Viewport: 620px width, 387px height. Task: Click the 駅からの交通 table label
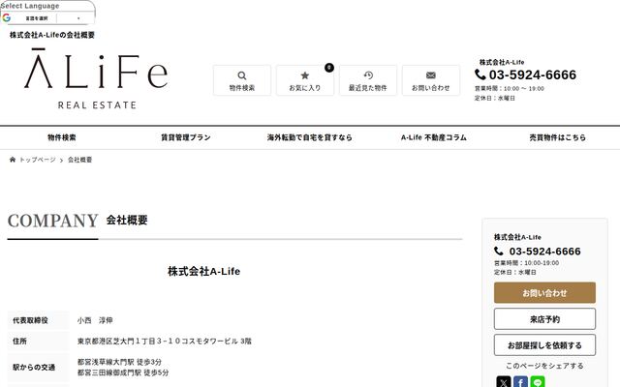(x=34, y=368)
